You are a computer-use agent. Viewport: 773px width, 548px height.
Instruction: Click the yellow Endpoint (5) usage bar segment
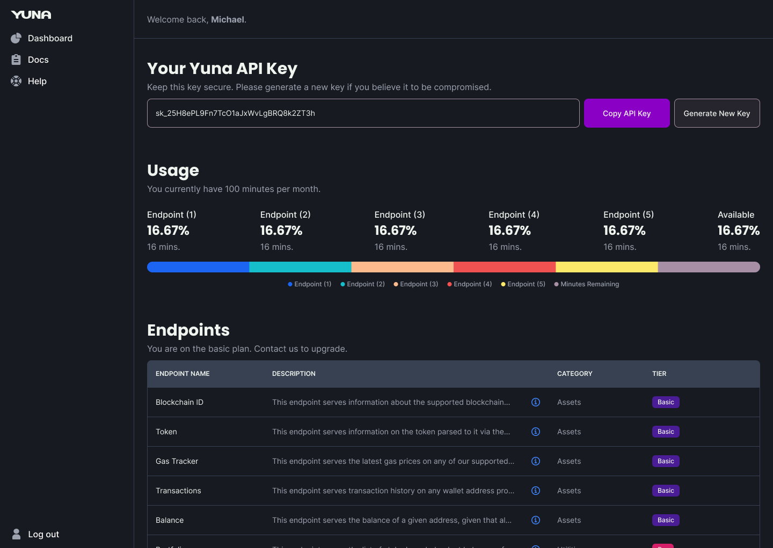point(607,267)
